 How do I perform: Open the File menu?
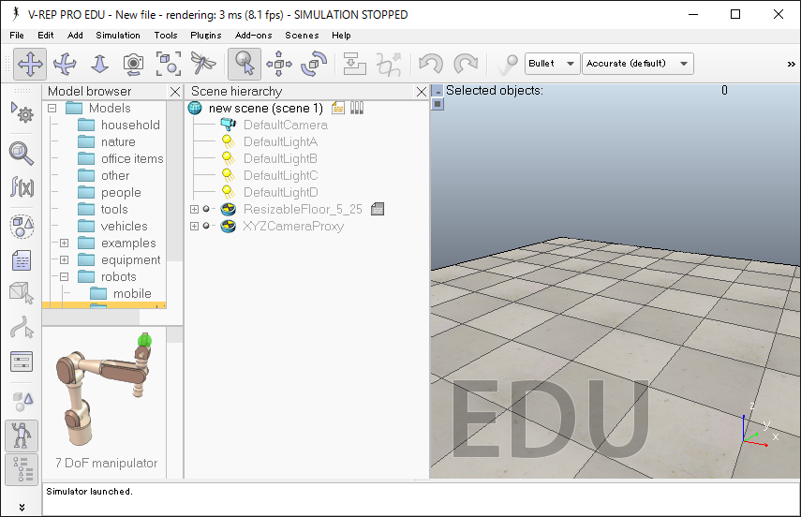tap(17, 36)
